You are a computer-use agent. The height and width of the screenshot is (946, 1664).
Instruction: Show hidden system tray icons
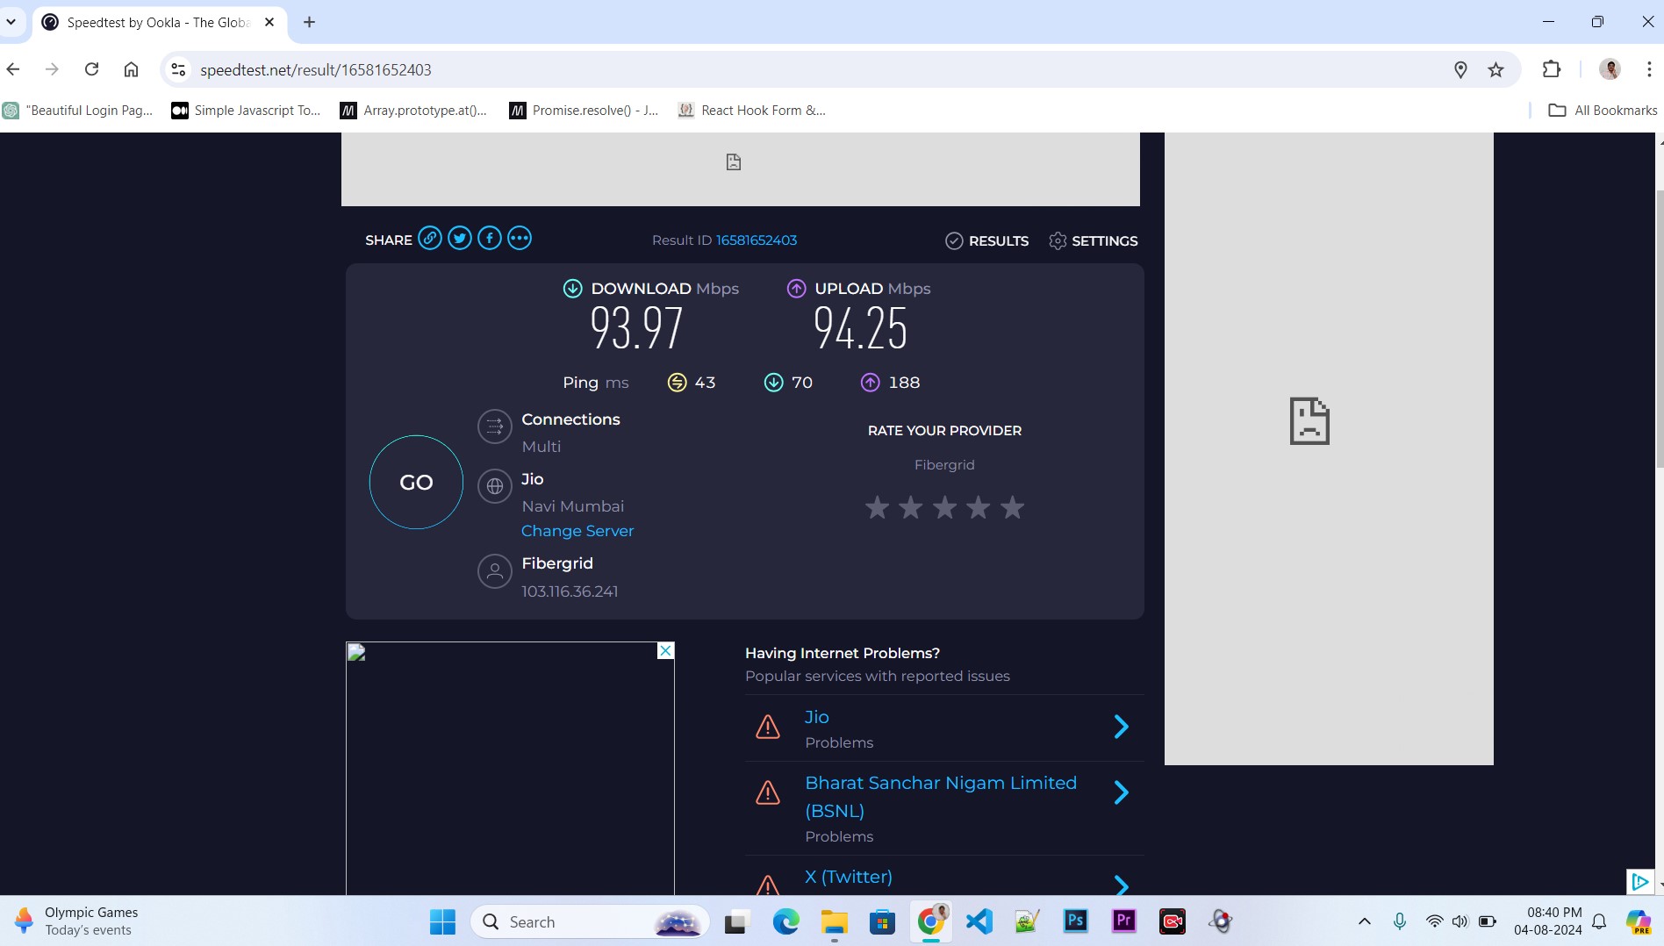click(x=1364, y=921)
